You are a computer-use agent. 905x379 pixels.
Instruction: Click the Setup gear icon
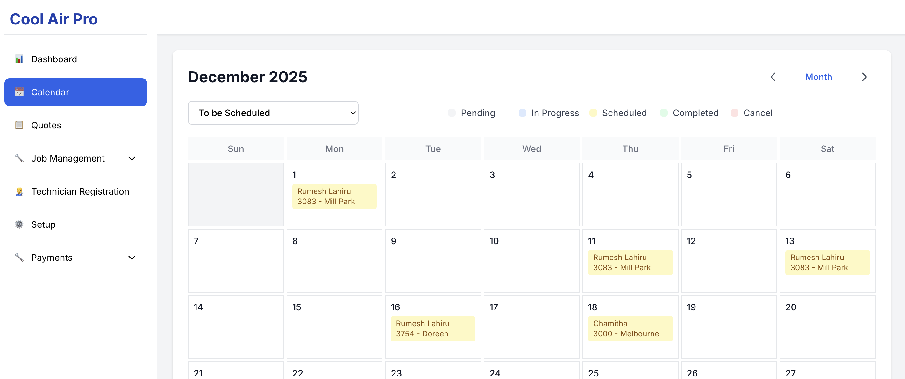(19, 224)
